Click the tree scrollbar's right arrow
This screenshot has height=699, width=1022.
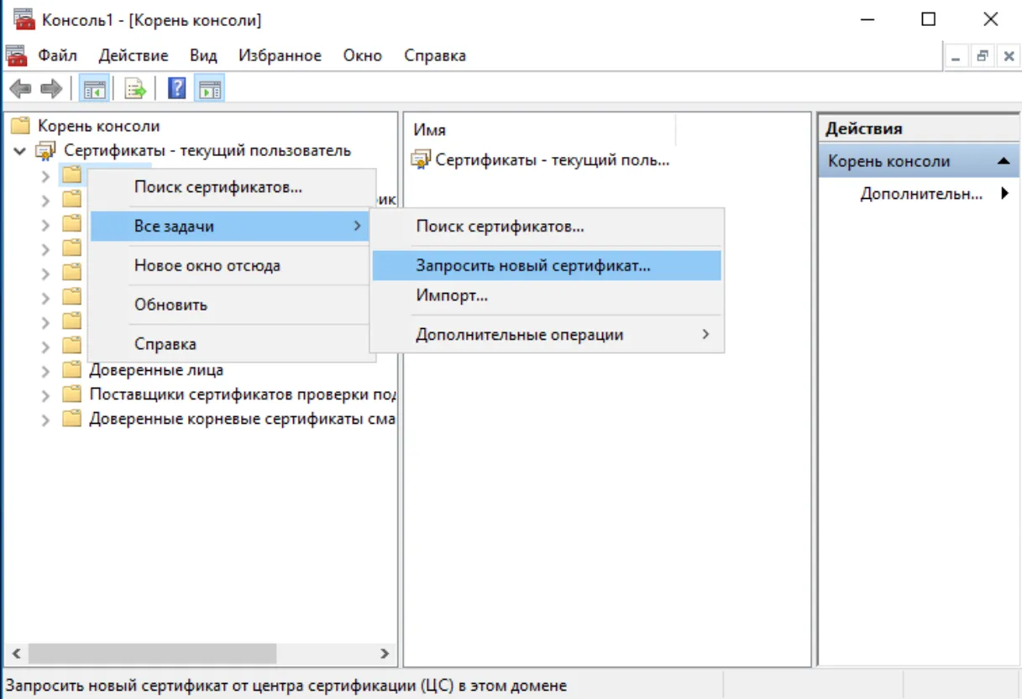coord(384,654)
